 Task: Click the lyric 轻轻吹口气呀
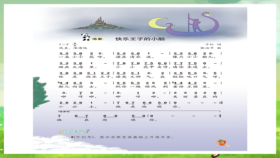coord(196,77)
